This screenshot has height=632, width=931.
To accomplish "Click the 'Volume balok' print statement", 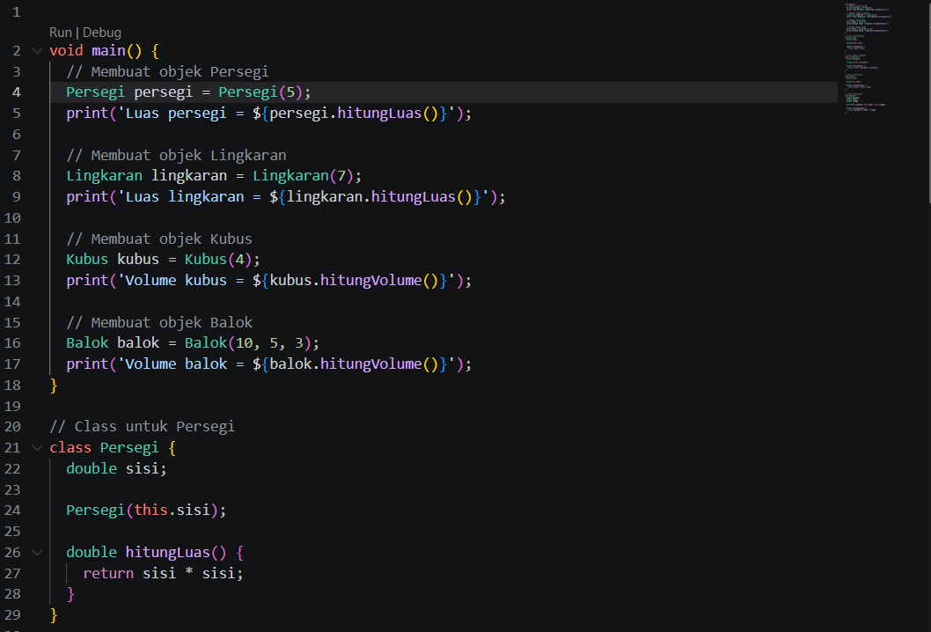I will coord(269,364).
